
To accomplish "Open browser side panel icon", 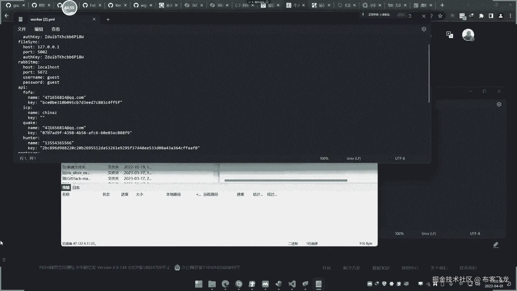I will (491, 16).
